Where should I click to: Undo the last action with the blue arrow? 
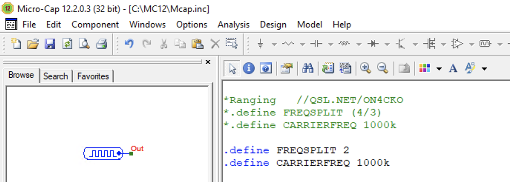[129, 44]
